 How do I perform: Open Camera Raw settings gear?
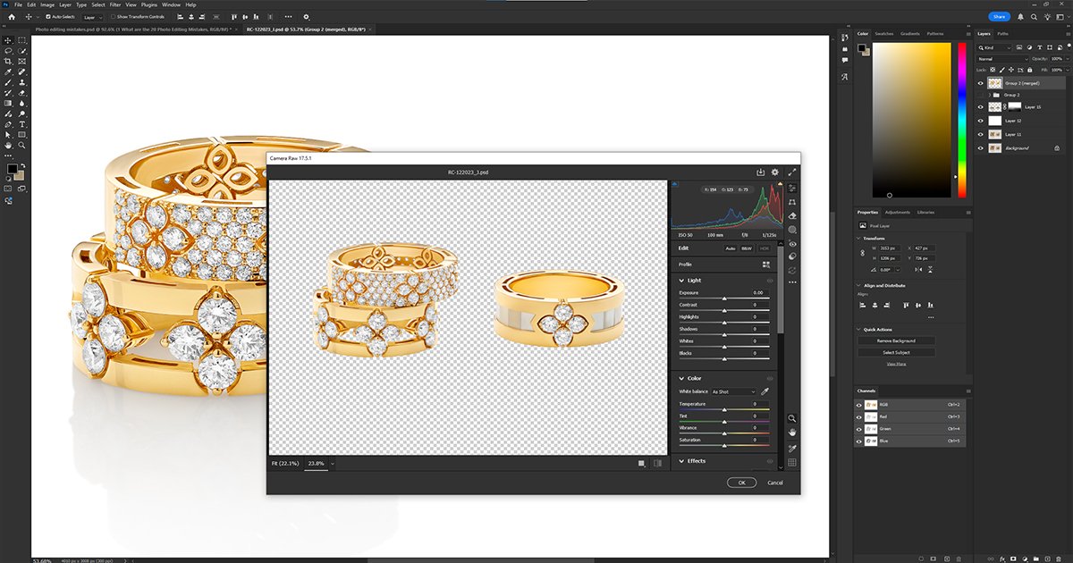pos(775,172)
